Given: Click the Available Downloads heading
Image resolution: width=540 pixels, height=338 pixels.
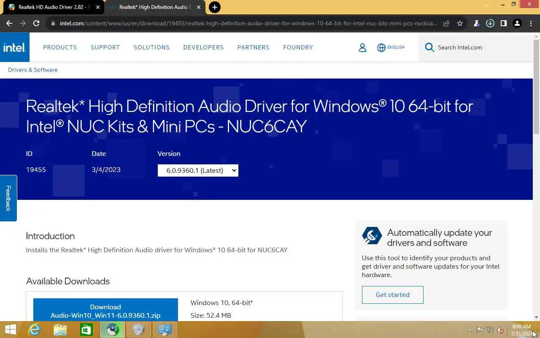Looking at the screenshot, I should (68, 281).
